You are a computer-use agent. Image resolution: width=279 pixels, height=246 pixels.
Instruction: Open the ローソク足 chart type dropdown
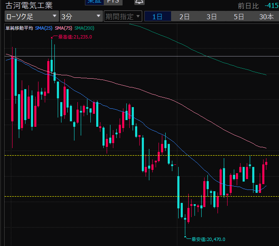point(31,17)
